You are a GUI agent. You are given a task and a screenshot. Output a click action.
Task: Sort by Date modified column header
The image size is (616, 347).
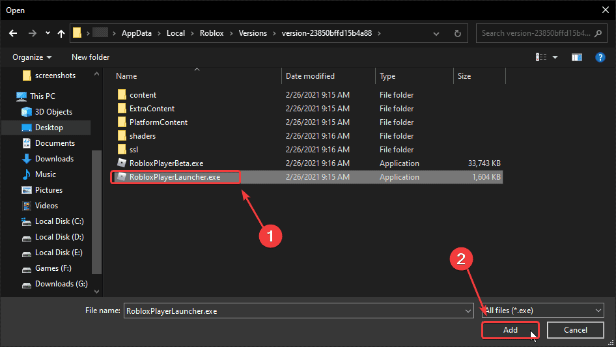coord(310,76)
